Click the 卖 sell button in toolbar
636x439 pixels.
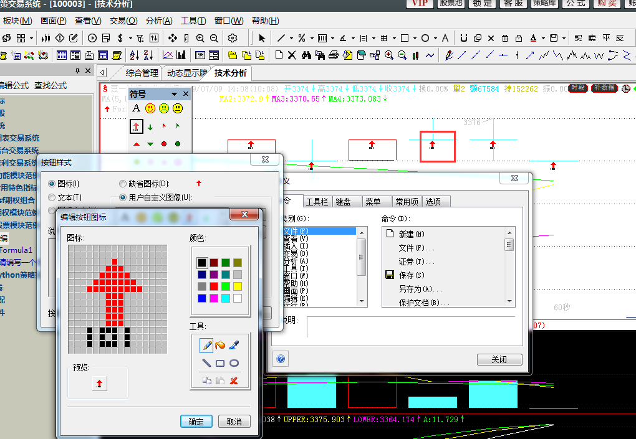click(x=592, y=38)
